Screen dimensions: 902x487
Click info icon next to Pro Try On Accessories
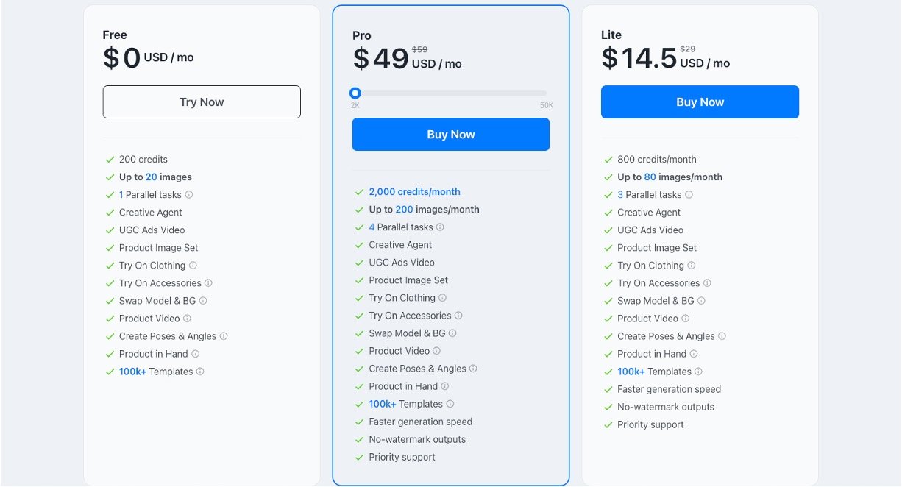[458, 316]
